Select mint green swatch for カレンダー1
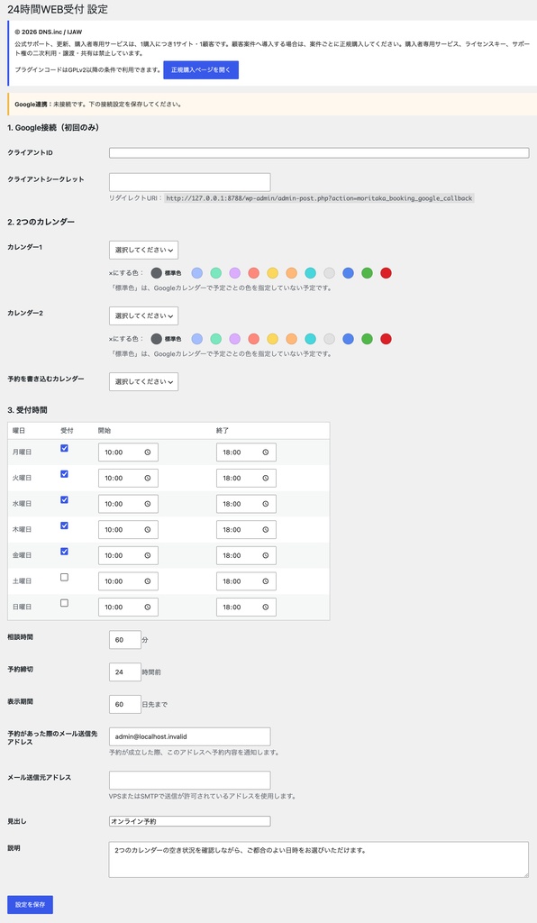 tap(216, 273)
